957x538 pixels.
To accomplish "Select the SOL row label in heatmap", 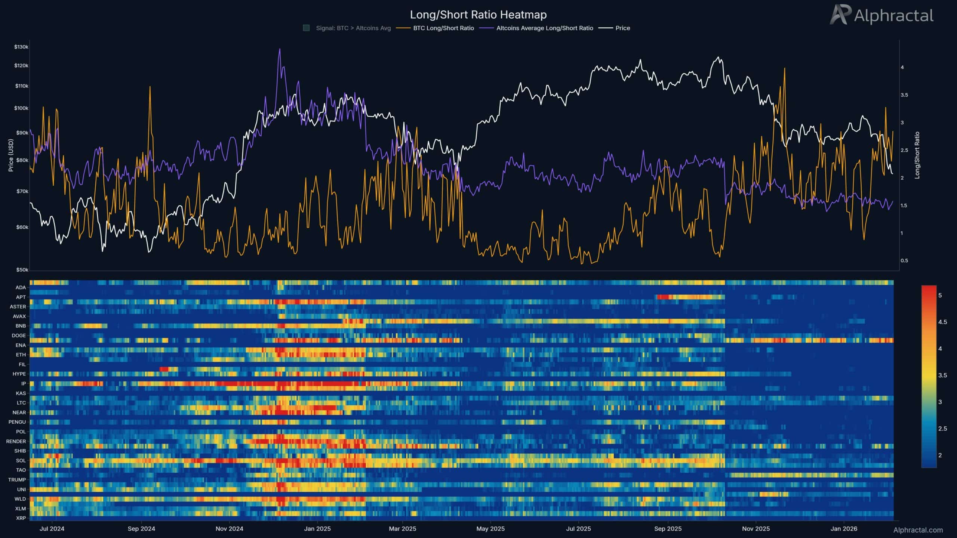I will (x=21, y=460).
